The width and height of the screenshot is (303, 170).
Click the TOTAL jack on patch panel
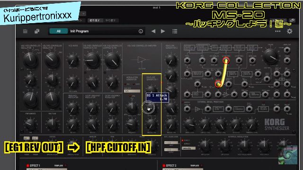[x=187, y=61]
